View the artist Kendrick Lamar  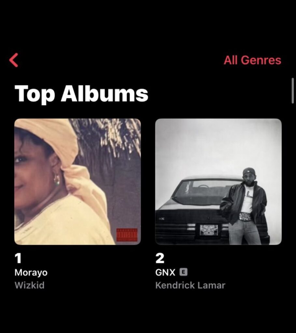click(x=190, y=285)
